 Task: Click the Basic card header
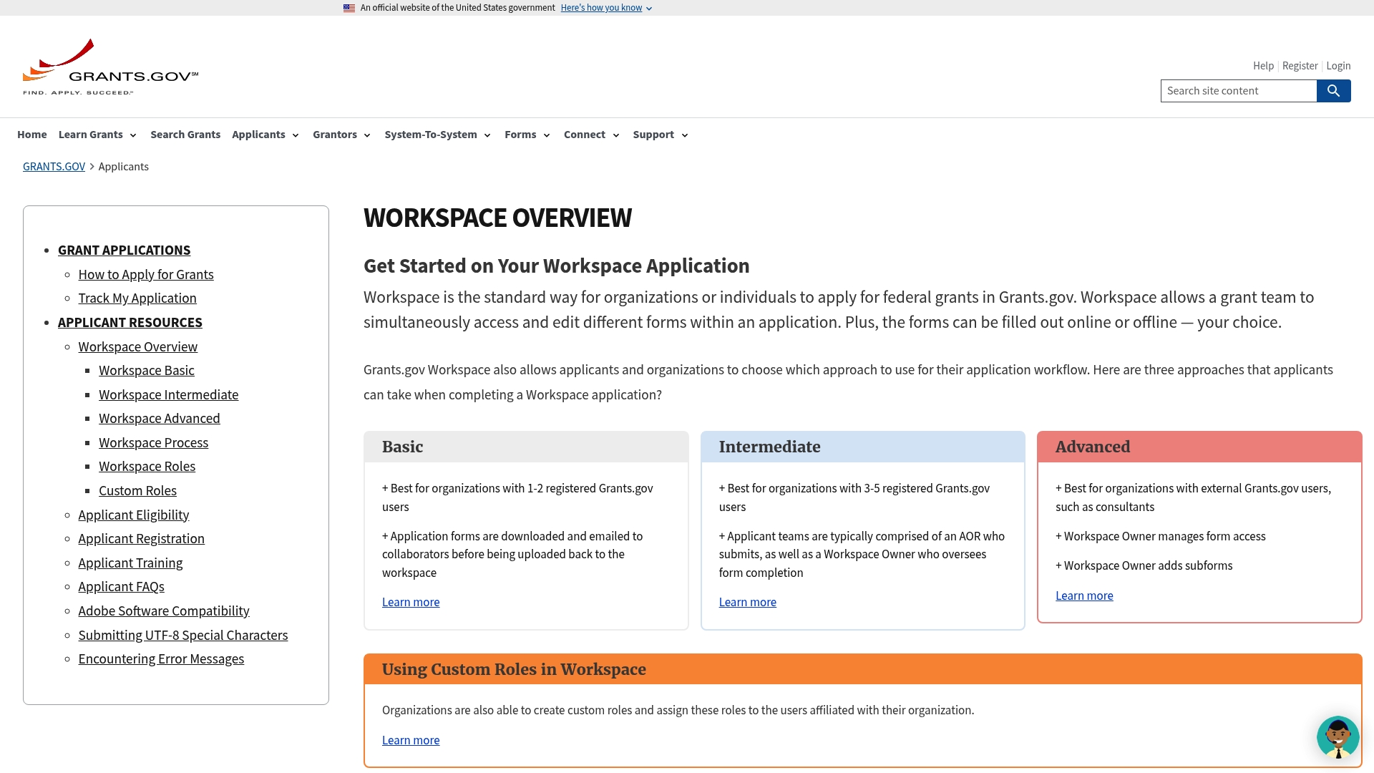pos(526,447)
